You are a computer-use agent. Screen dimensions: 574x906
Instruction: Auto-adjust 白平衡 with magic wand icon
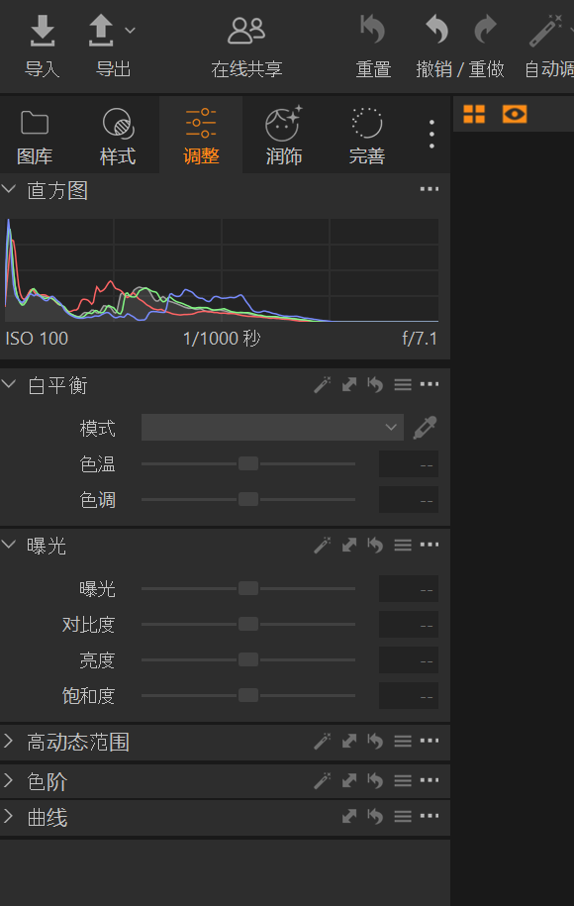(323, 384)
